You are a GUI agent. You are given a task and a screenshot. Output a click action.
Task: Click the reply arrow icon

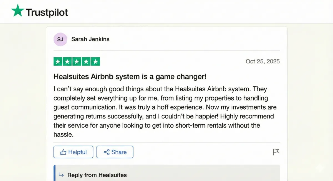tap(61, 175)
